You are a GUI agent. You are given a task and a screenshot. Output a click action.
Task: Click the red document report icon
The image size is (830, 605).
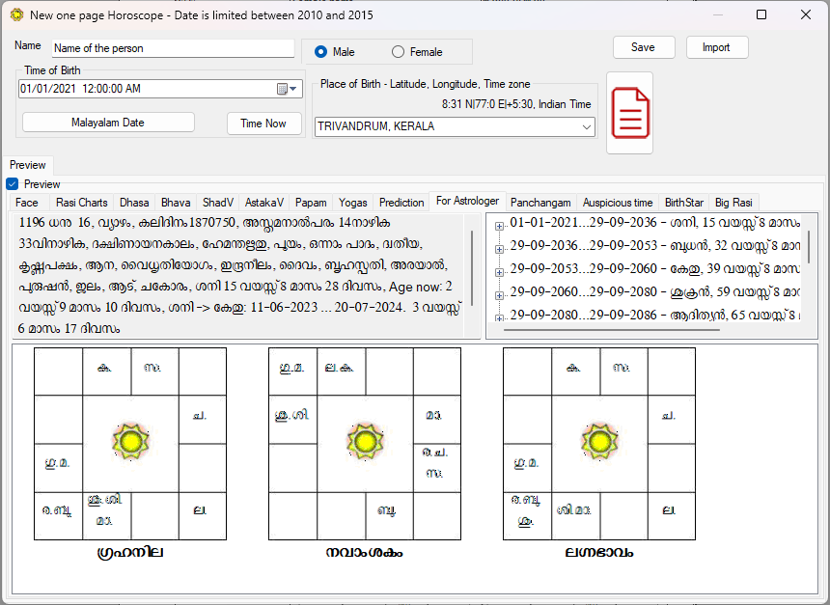pos(629,112)
